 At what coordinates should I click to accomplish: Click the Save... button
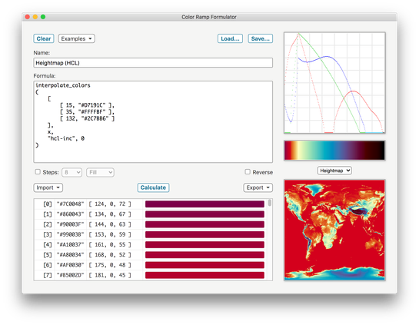click(261, 38)
